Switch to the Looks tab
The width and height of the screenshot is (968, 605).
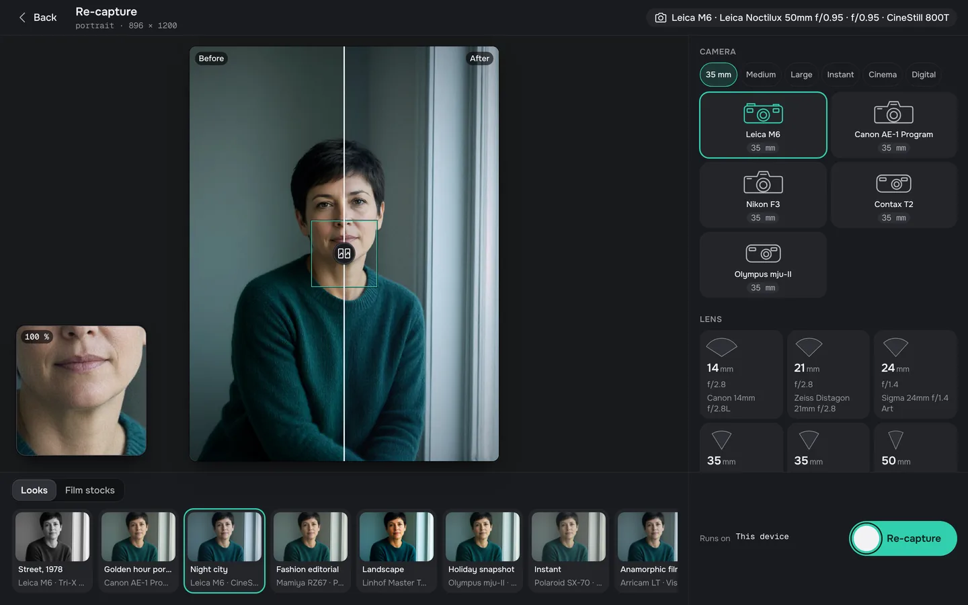[34, 490]
